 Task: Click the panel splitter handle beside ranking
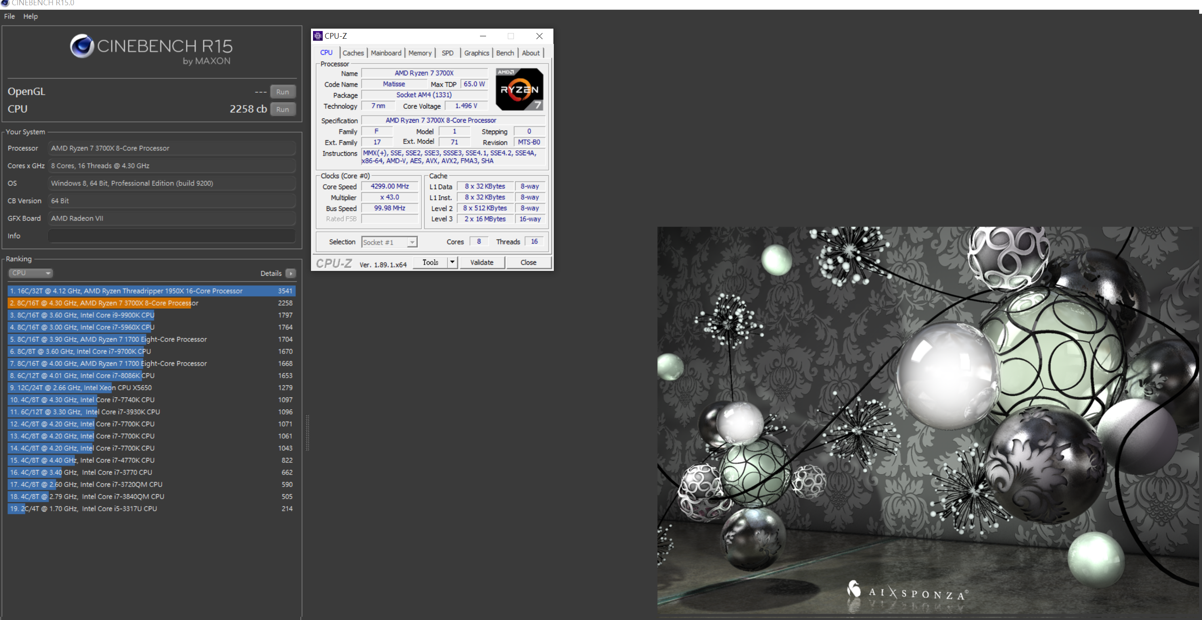pyautogui.click(x=307, y=433)
